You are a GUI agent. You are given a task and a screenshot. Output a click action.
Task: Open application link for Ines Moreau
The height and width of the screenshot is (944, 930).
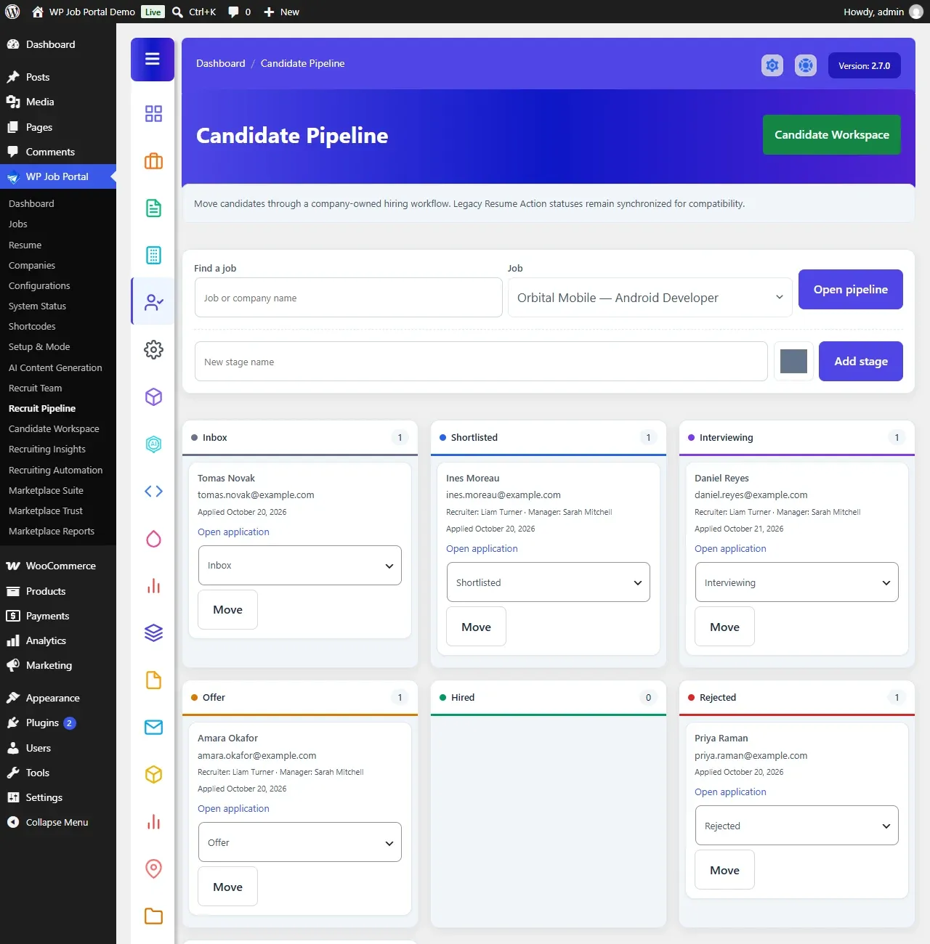point(482,548)
